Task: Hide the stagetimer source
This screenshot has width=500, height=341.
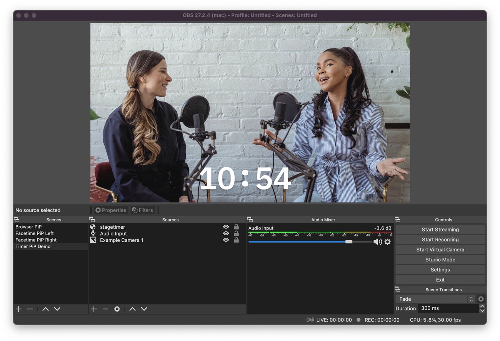Action: click(226, 227)
